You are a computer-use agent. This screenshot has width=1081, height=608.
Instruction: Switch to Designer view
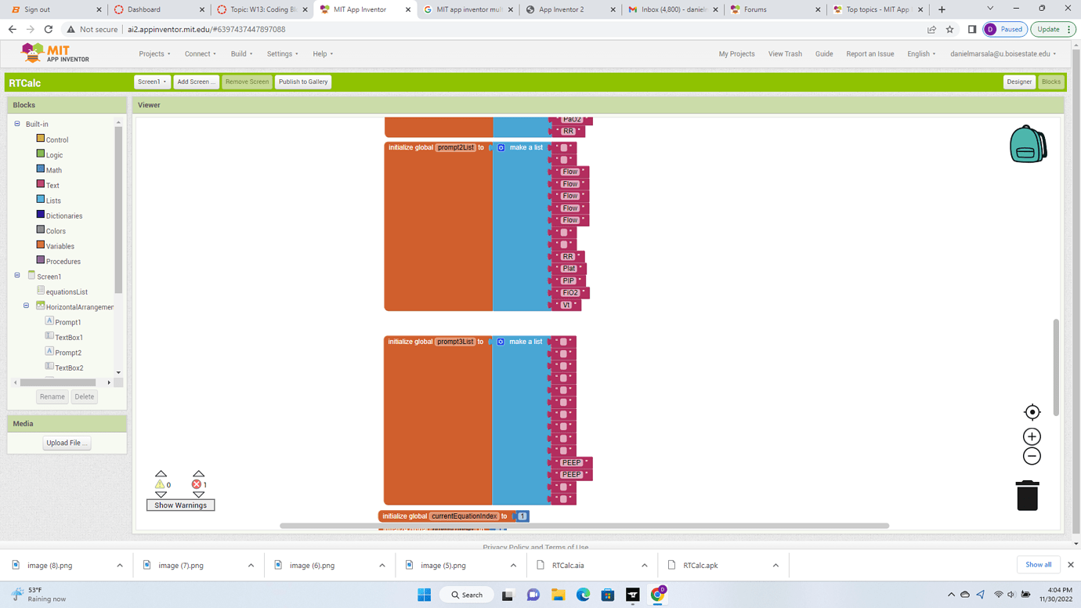point(1018,81)
